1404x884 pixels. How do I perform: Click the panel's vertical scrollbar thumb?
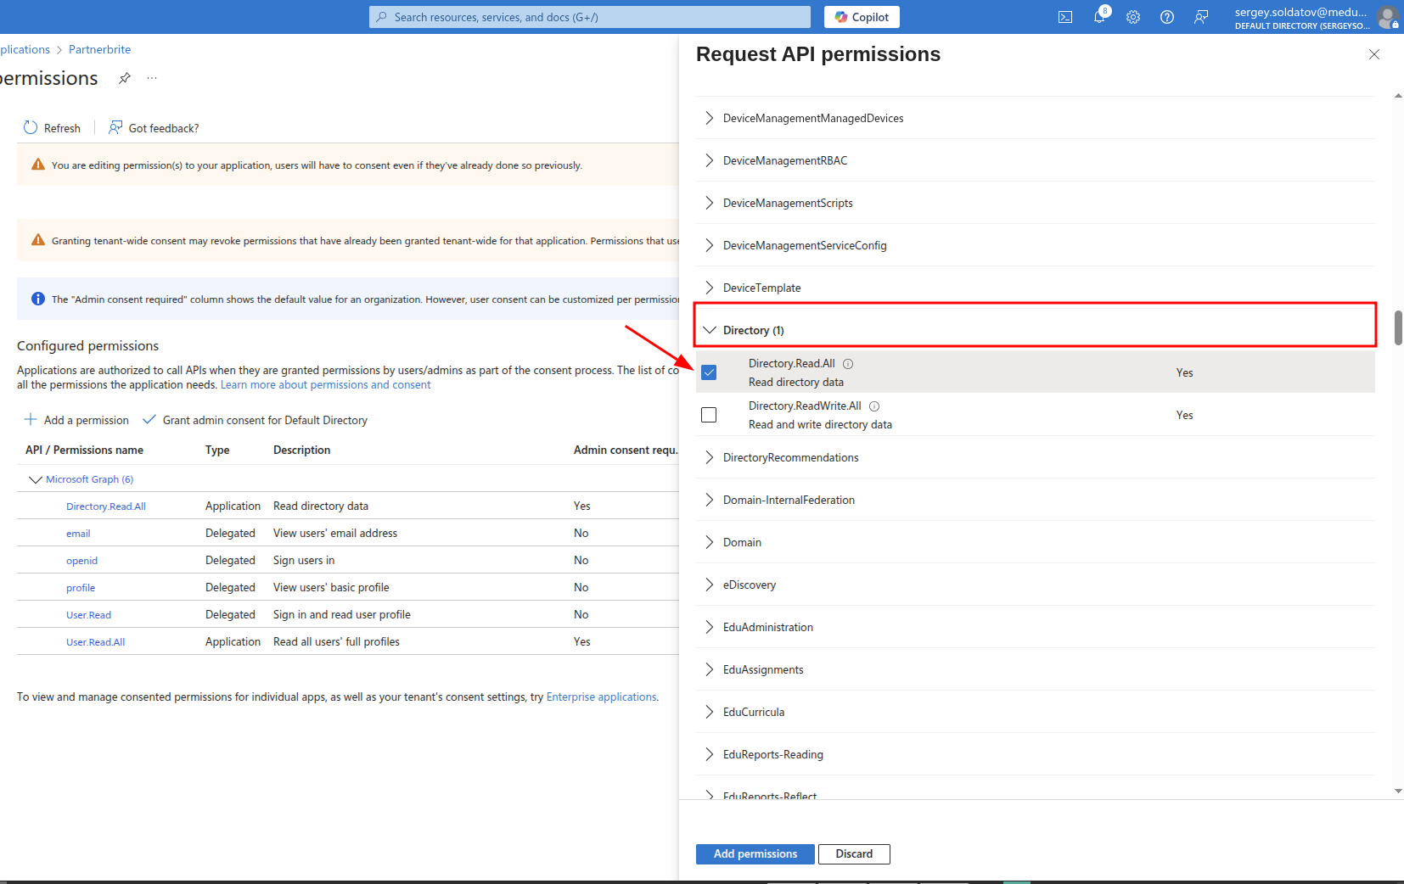point(1398,328)
